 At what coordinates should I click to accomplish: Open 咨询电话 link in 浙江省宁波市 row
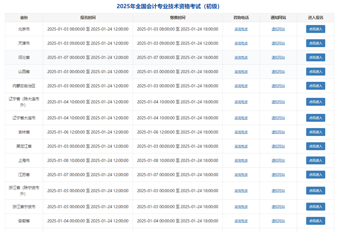(241, 206)
